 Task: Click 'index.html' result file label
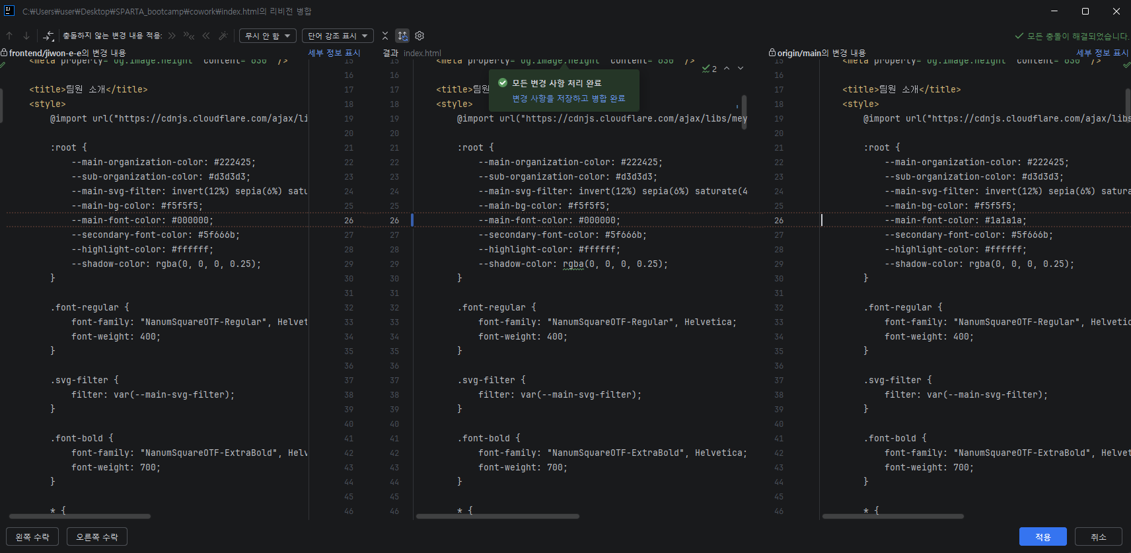pos(422,53)
